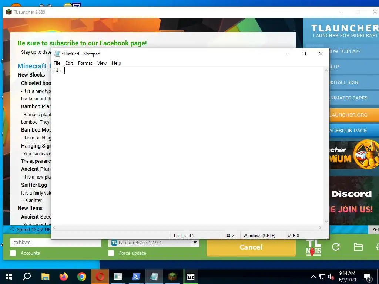Switch to Minecraft block taskbar icon
379x284 pixels.
click(172, 277)
